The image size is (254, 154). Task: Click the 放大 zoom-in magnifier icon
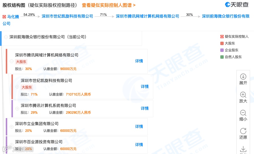(243, 95)
